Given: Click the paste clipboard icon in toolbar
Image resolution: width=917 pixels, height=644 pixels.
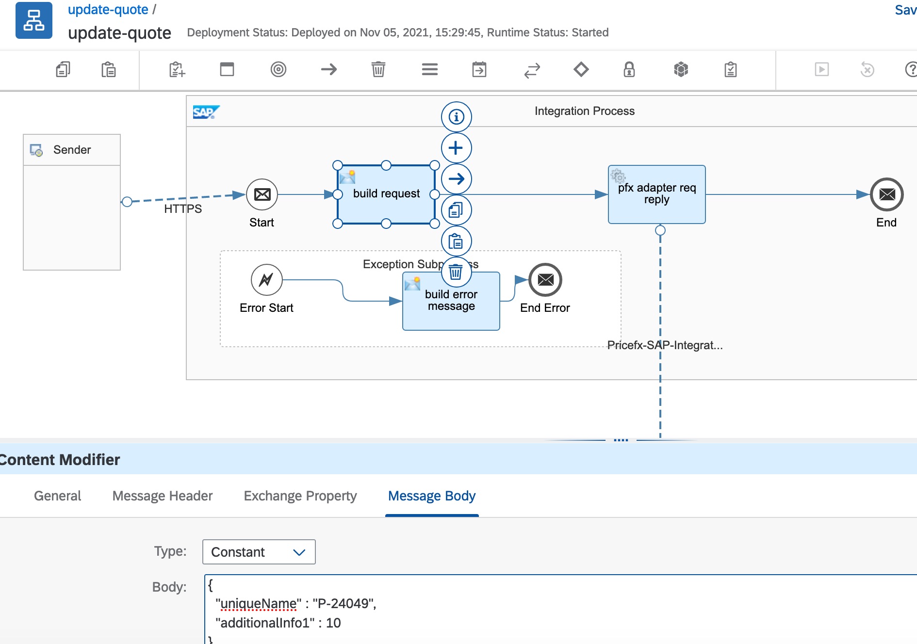Looking at the screenshot, I should tap(108, 69).
